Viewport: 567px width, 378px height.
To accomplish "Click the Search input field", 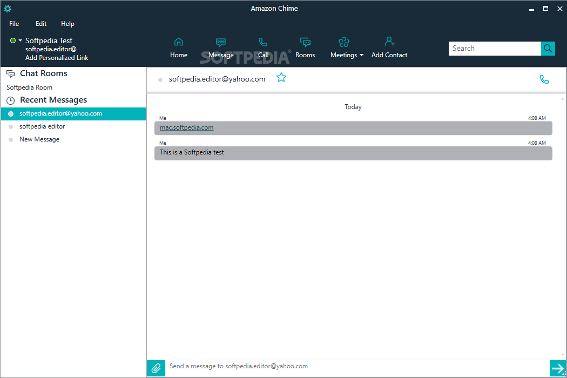I will click(495, 49).
